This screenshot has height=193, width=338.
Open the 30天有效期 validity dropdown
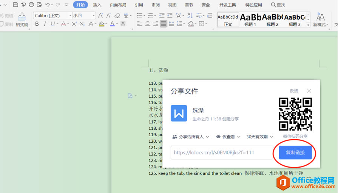[x=260, y=137]
